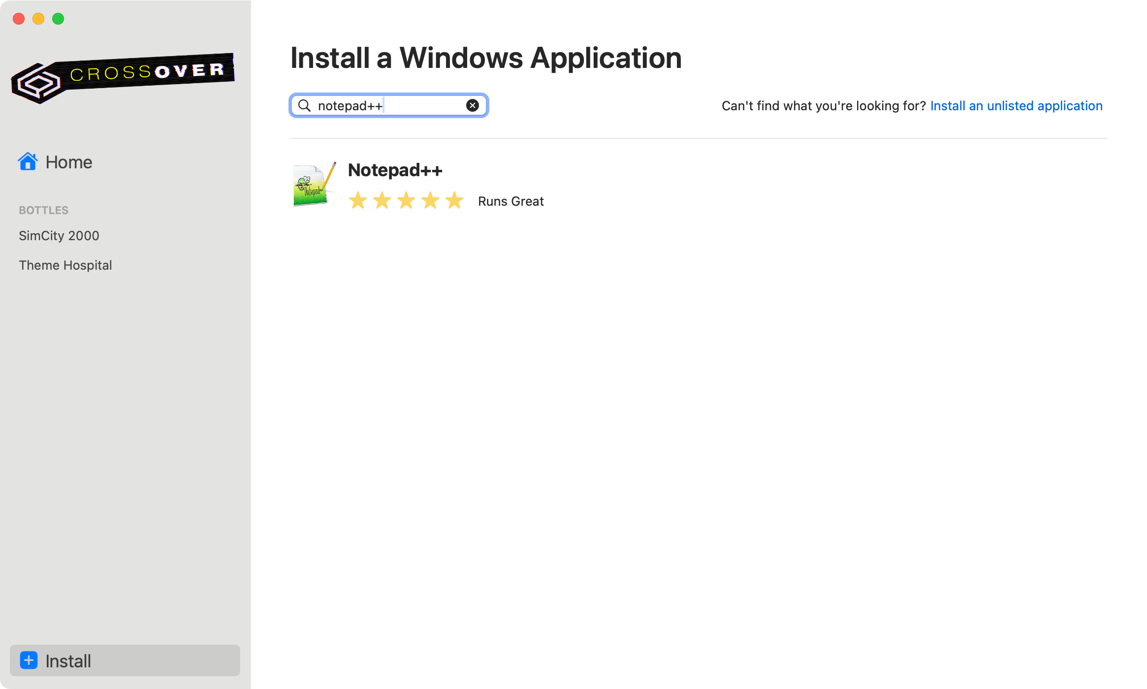Select the Theme Hospital bottle entry

65,265
